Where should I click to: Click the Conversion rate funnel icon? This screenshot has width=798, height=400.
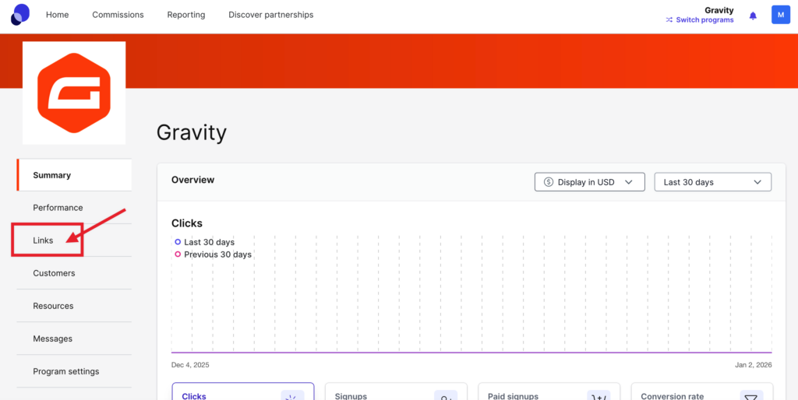tap(751, 395)
